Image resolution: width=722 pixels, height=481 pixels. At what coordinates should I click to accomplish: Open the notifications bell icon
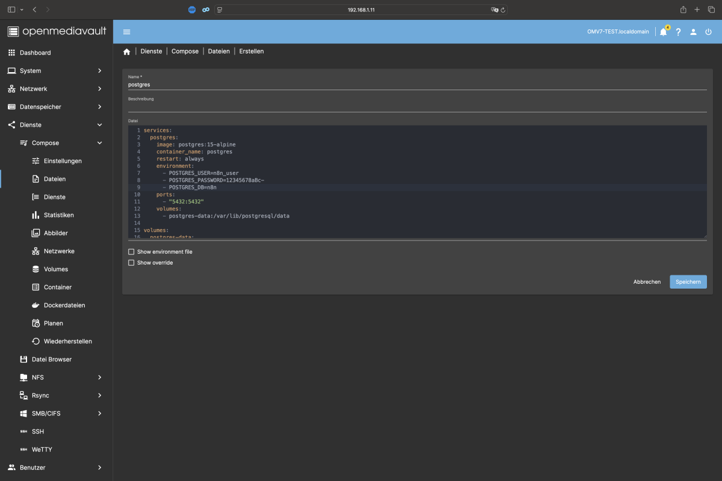point(663,32)
